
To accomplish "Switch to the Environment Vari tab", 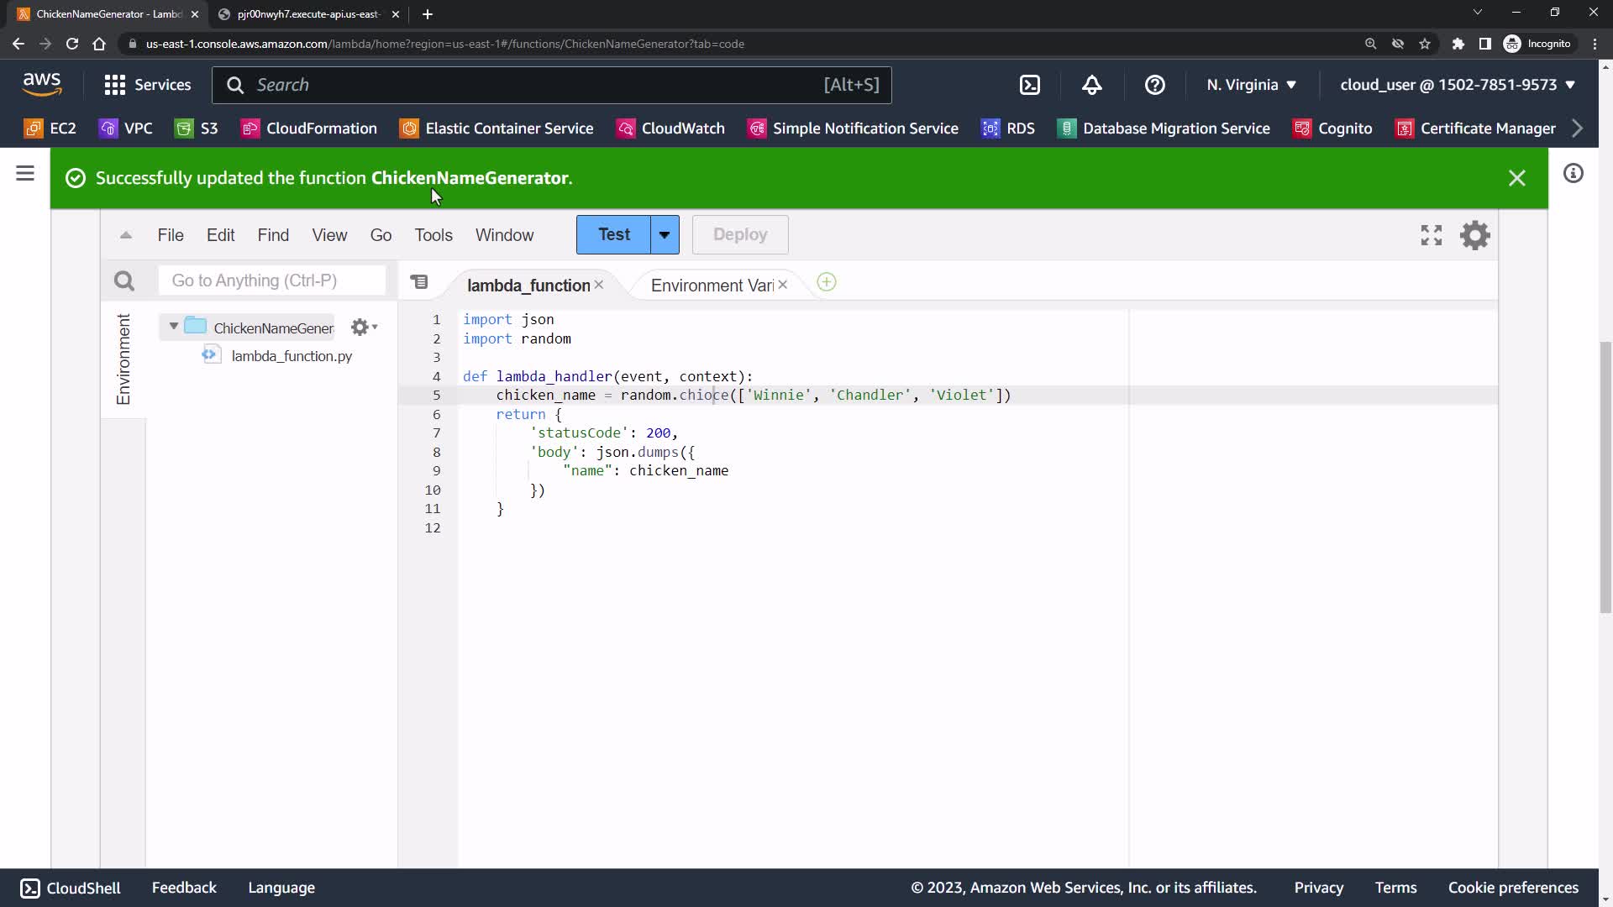I will pos(711,286).
